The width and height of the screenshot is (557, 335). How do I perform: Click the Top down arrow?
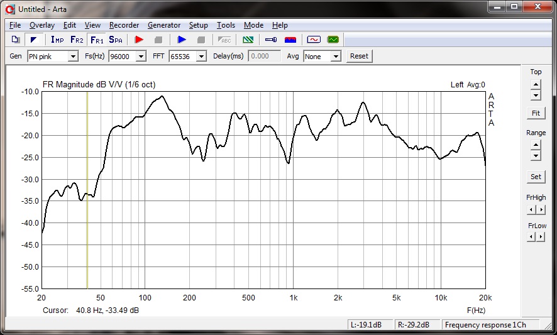(x=536, y=95)
